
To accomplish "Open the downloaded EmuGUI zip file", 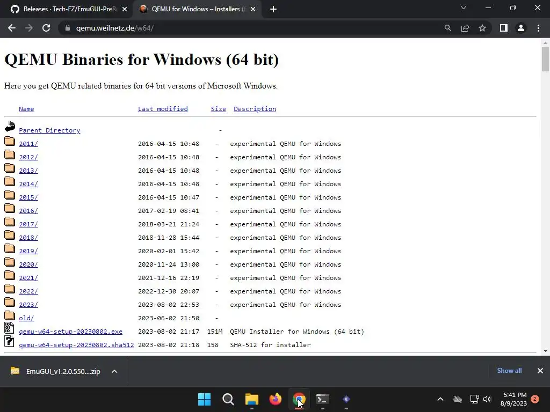I will tap(56, 371).
